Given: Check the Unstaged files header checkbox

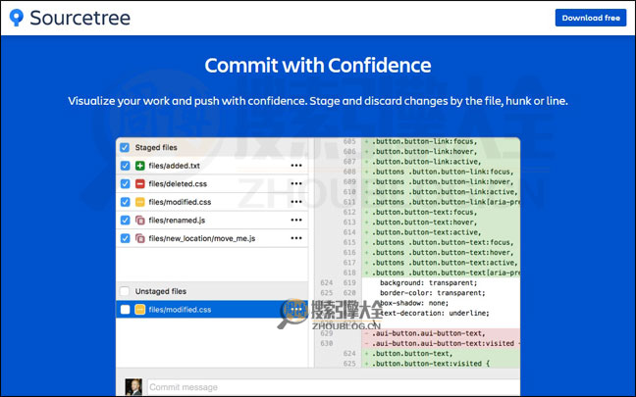Looking at the screenshot, I should click(x=124, y=291).
